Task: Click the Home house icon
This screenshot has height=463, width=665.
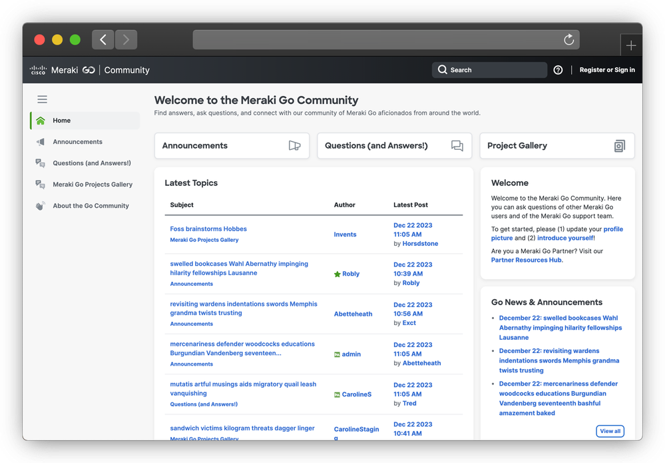Action: point(41,121)
